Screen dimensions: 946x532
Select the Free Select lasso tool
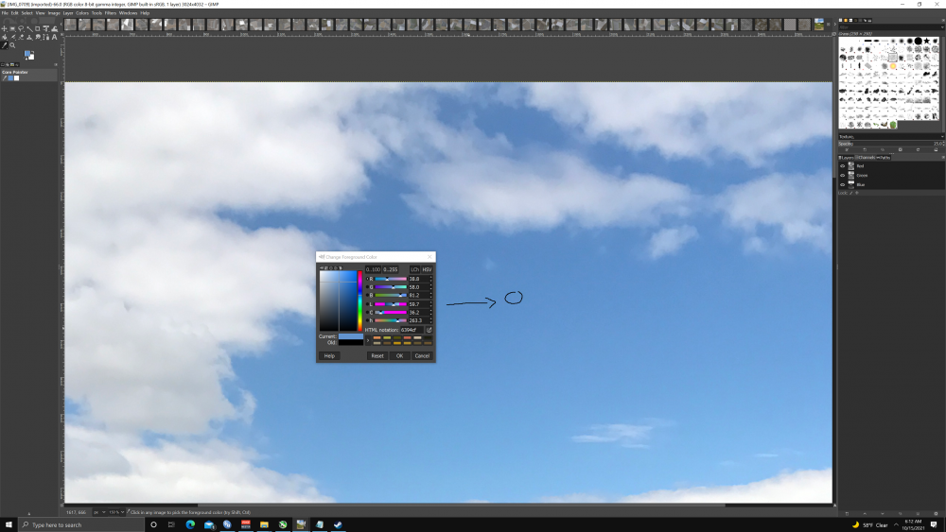[x=21, y=28]
